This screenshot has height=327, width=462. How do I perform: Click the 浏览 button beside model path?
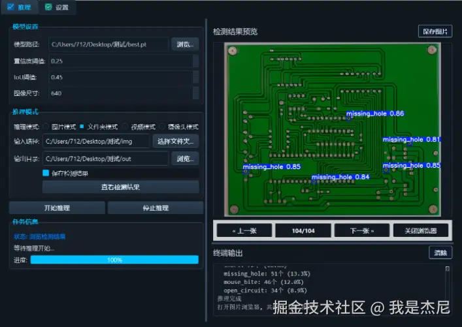tap(186, 44)
